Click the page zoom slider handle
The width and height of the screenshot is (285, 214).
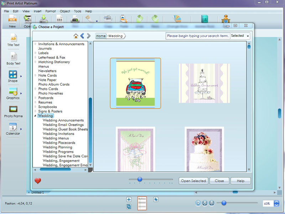pyautogui.click(x=224, y=203)
